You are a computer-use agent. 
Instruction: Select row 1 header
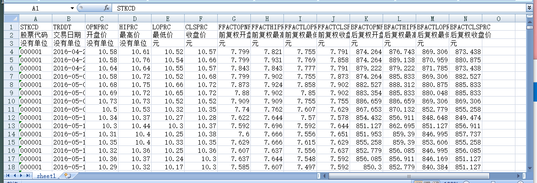click(11, 27)
